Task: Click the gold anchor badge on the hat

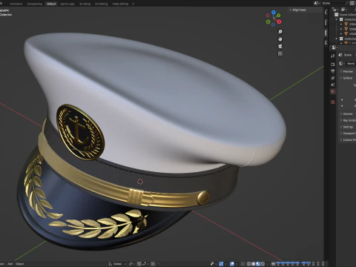Action: pos(80,132)
